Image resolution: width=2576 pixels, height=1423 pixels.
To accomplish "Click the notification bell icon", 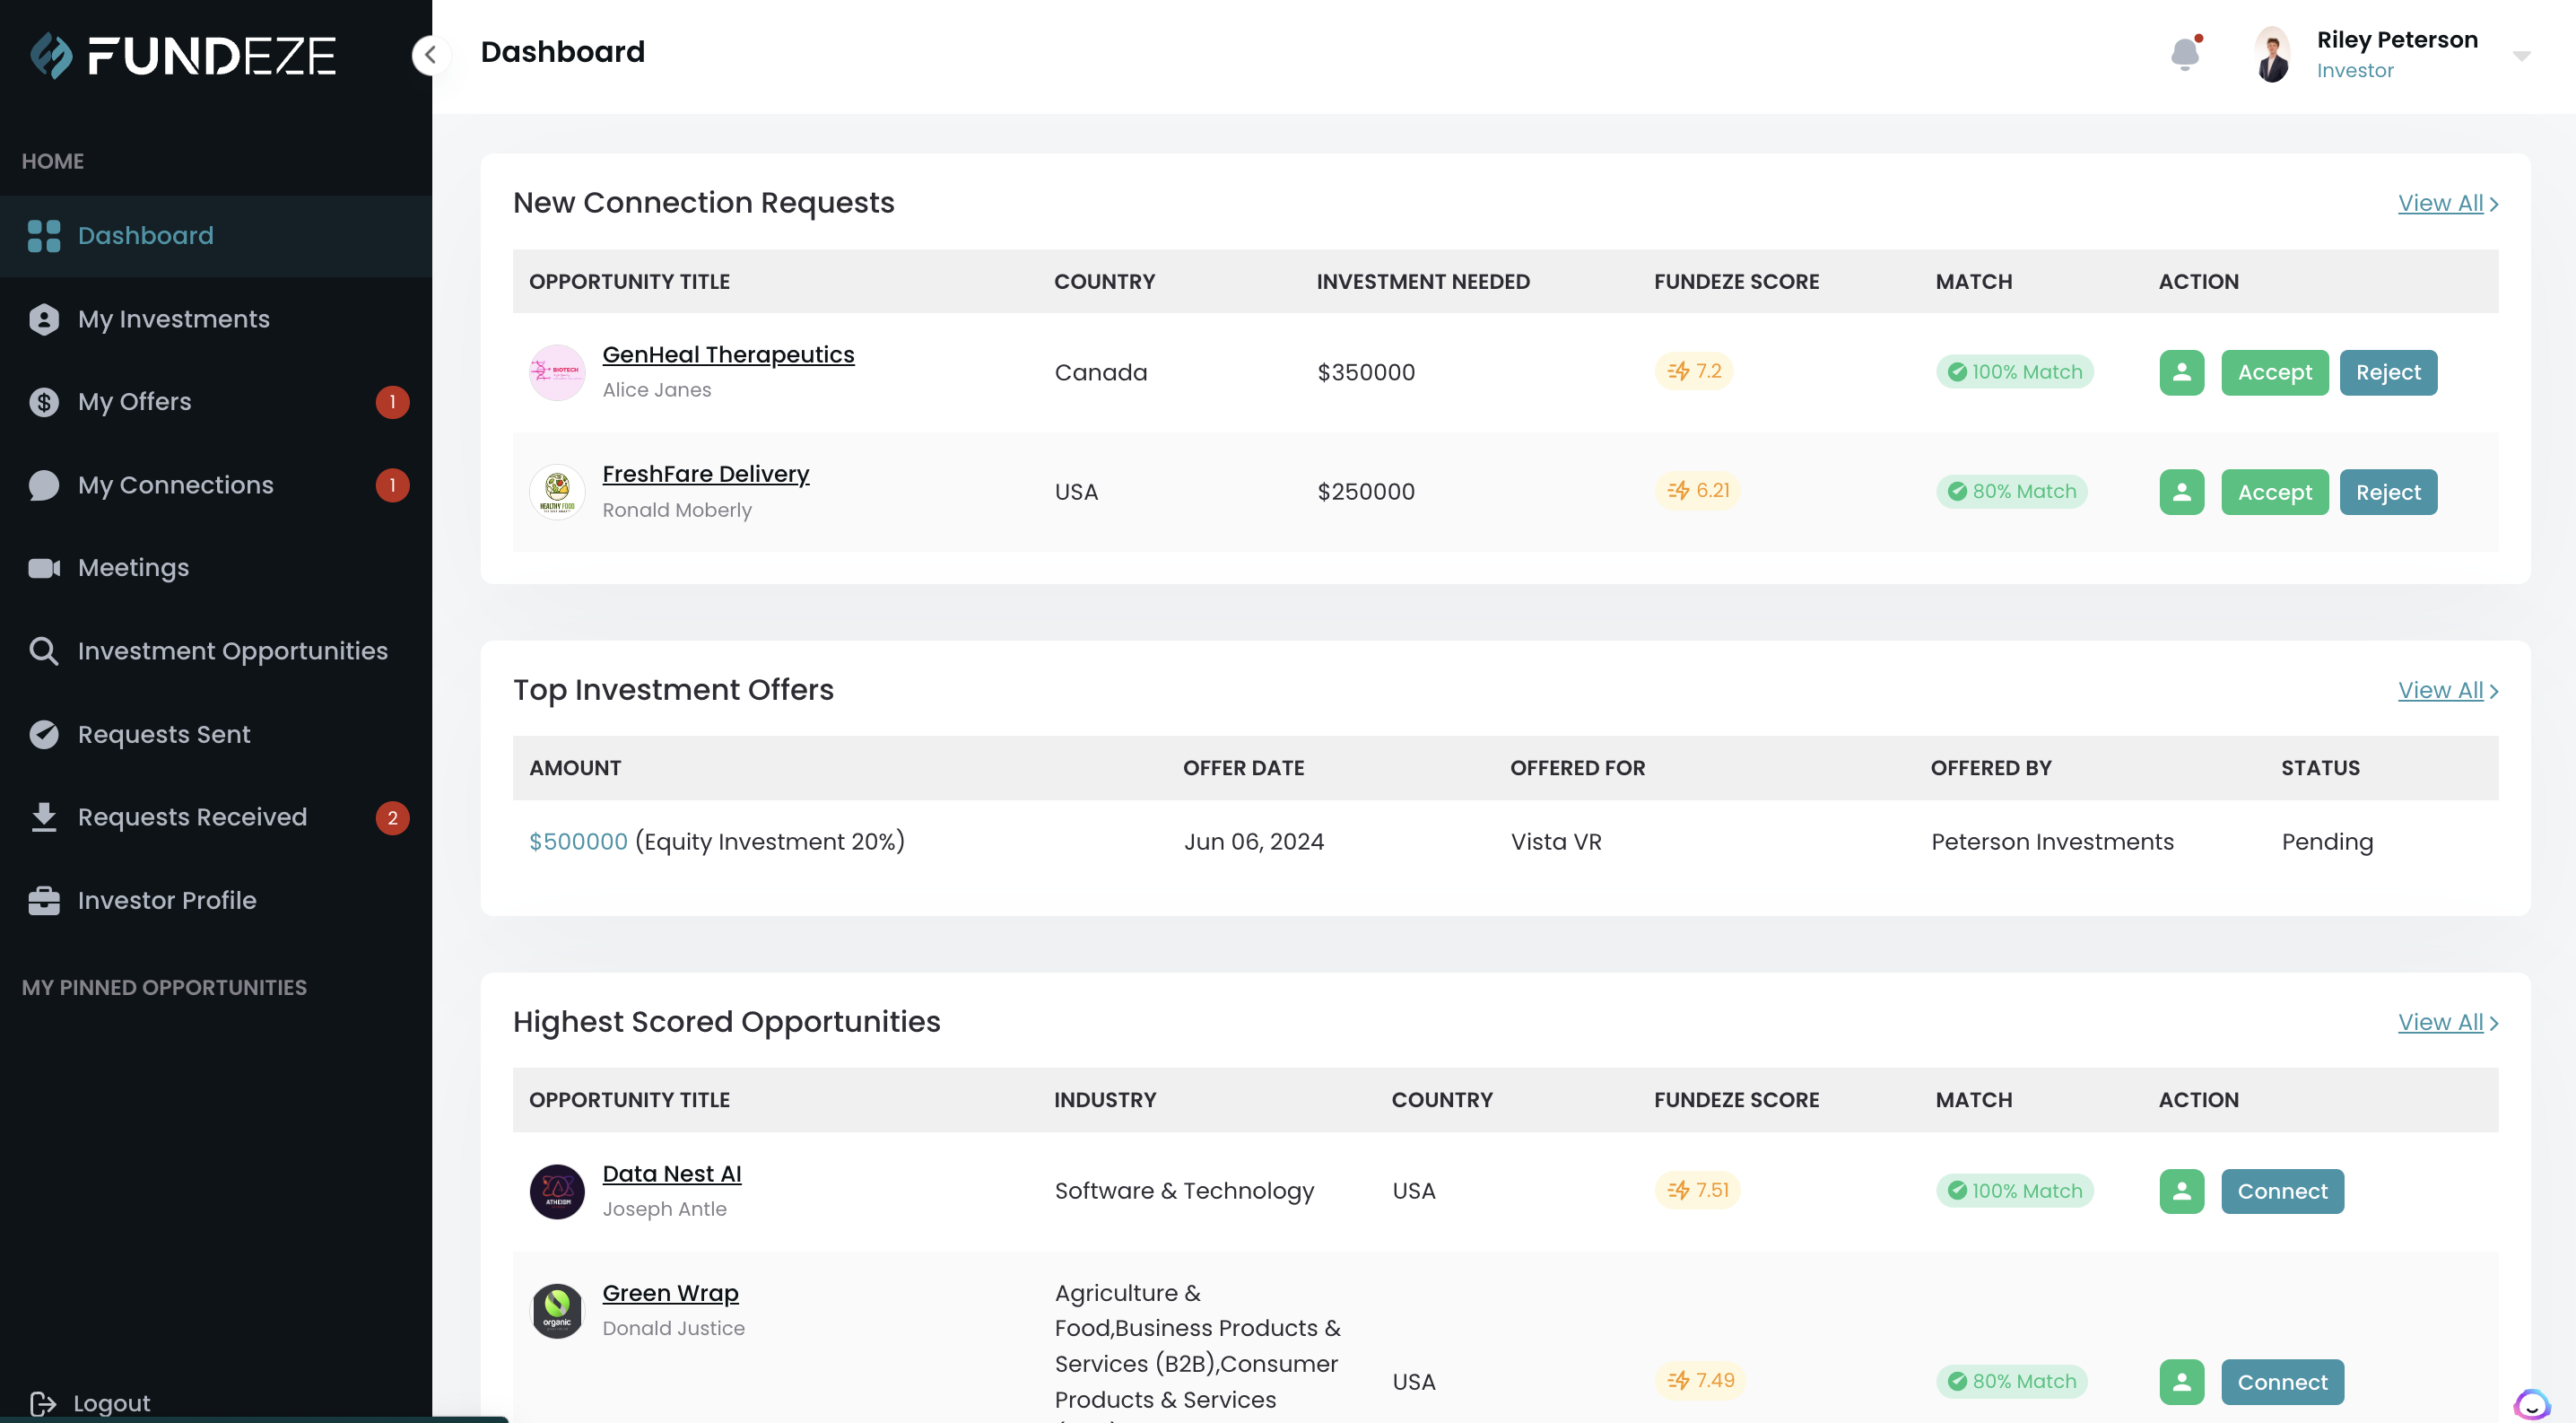I will tap(2184, 53).
